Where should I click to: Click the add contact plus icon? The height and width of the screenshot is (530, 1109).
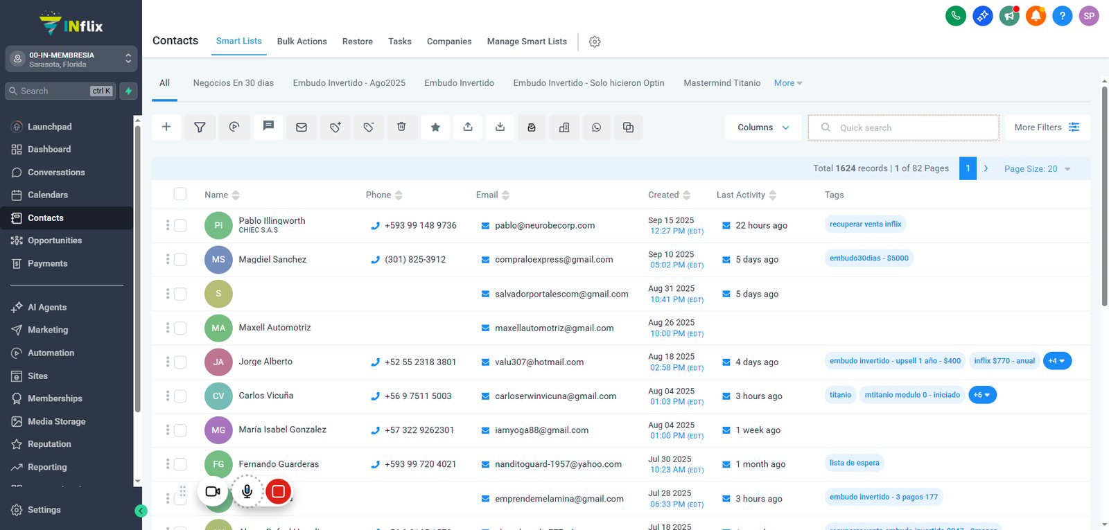(x=166, y=127)
